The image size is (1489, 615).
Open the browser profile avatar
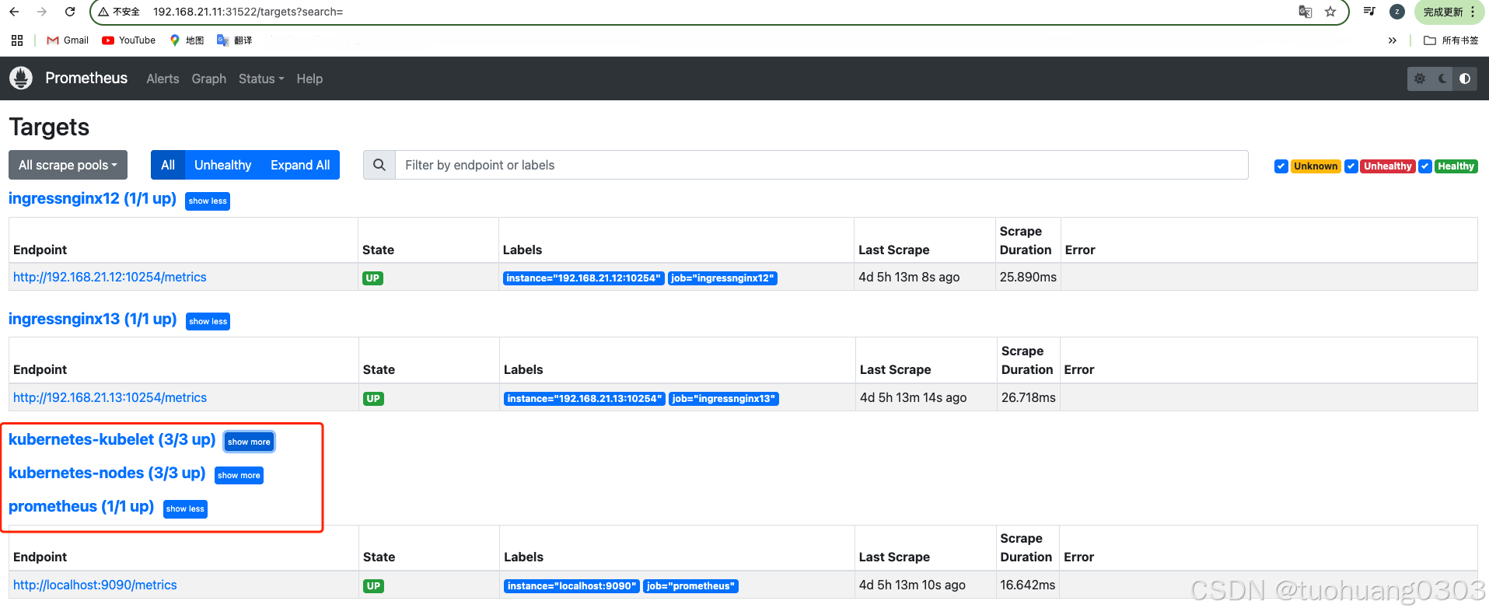pos(1397,12)
